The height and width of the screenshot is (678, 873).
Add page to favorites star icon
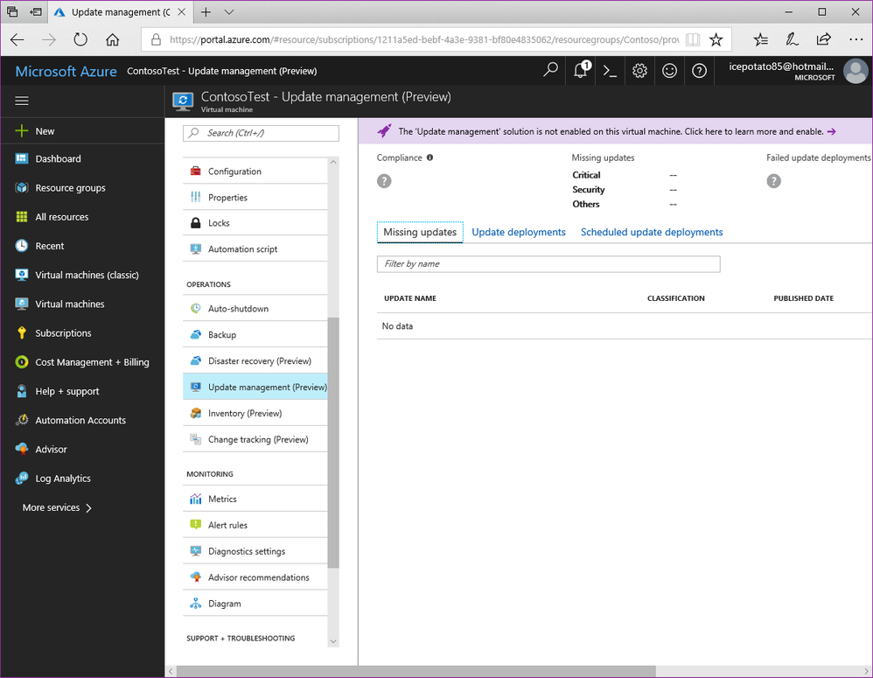click(716, 39)
